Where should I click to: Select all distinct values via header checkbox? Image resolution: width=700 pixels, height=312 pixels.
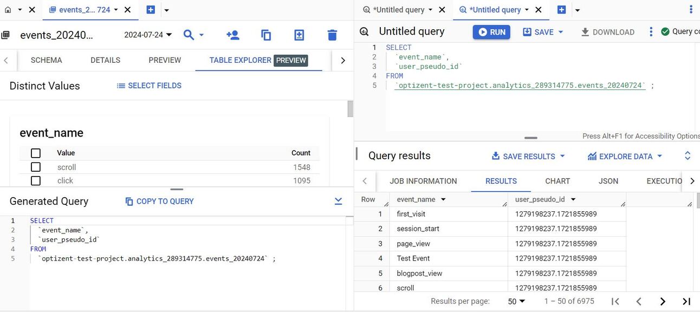[35, 153]
